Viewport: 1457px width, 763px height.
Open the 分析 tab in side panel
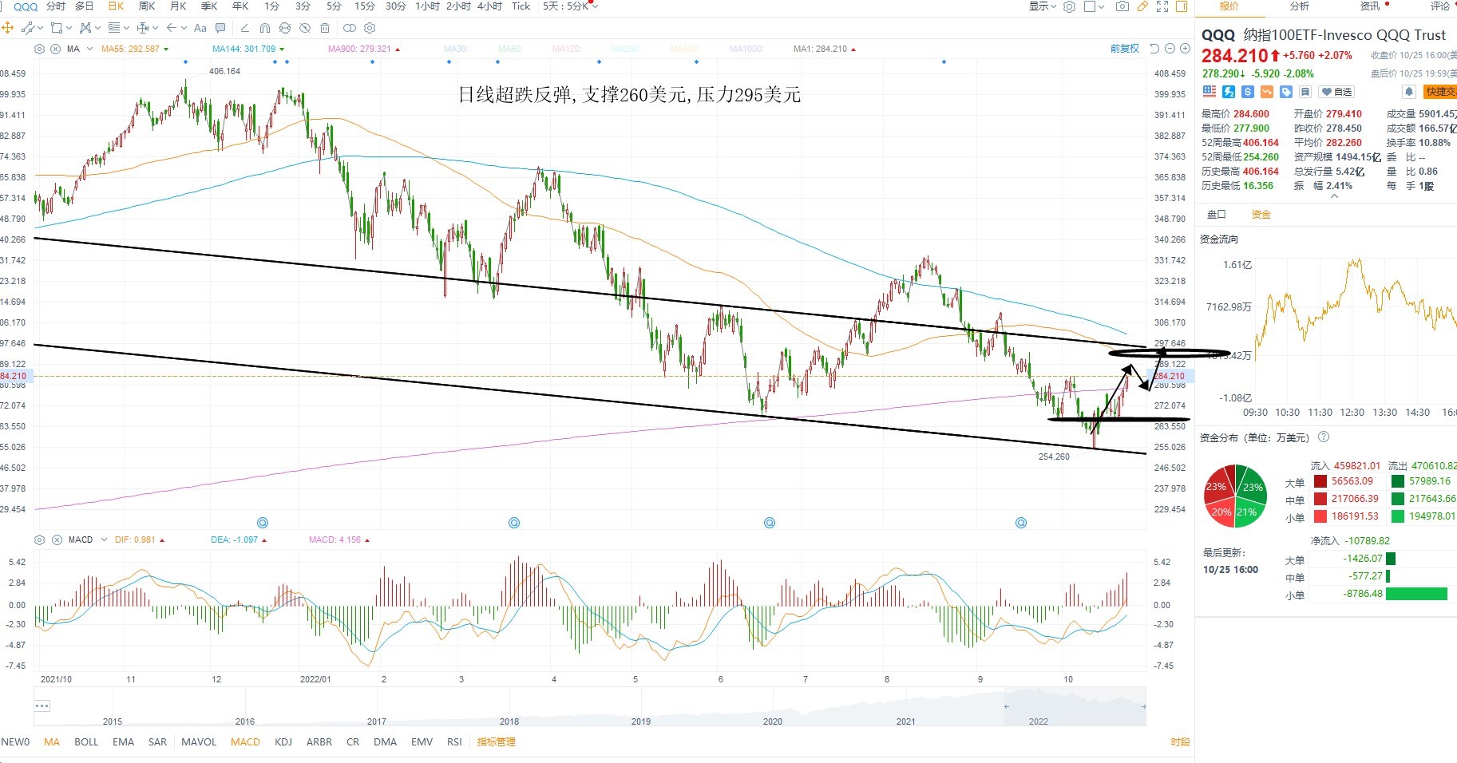(1300, 6)
